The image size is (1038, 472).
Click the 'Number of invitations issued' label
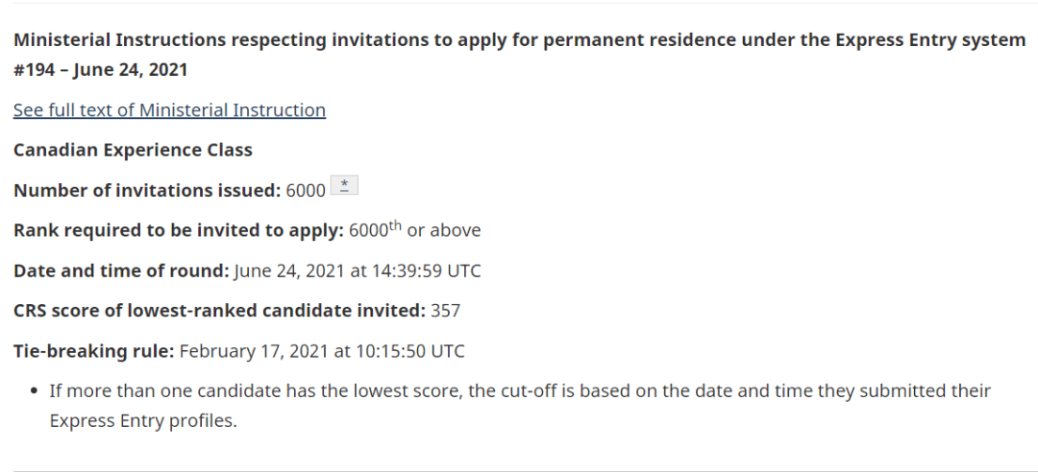click(147, 190)
